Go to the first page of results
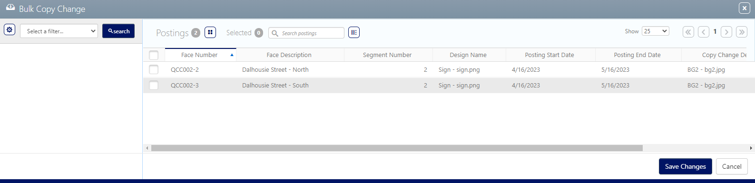Viewport: 755px width, 183px height. pos(688,32)
